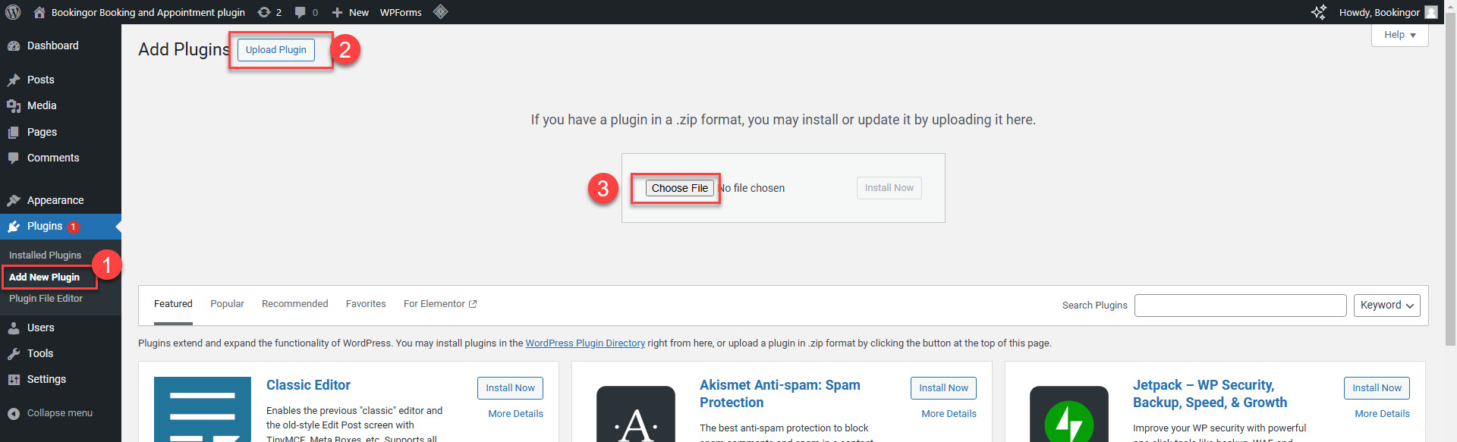Install Akismet Anti-spam with Install Now
This screenshot has width=1457, height=442.
point(944,388)
